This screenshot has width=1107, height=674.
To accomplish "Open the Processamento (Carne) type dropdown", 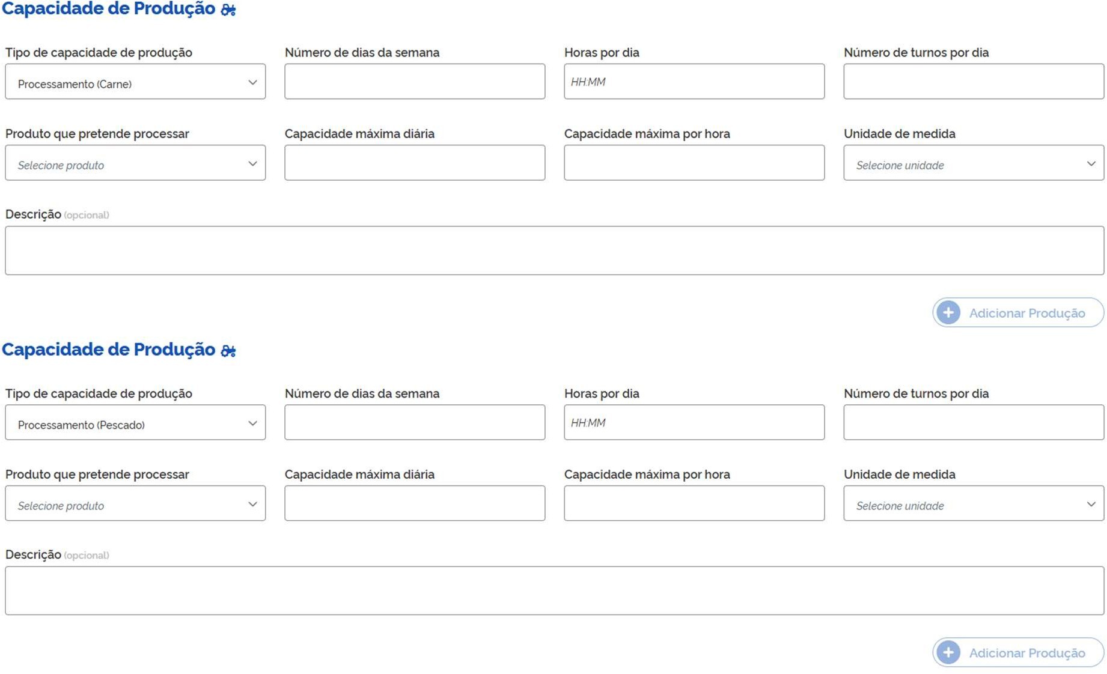I will [x=135, y=82].
